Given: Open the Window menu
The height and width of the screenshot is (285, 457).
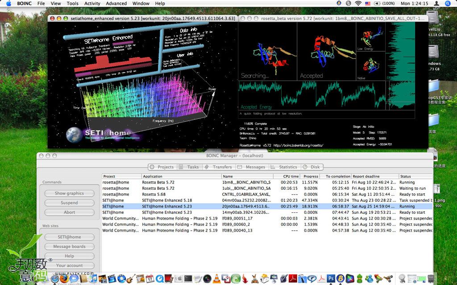Looking at the screenshot, I should 141,4.
